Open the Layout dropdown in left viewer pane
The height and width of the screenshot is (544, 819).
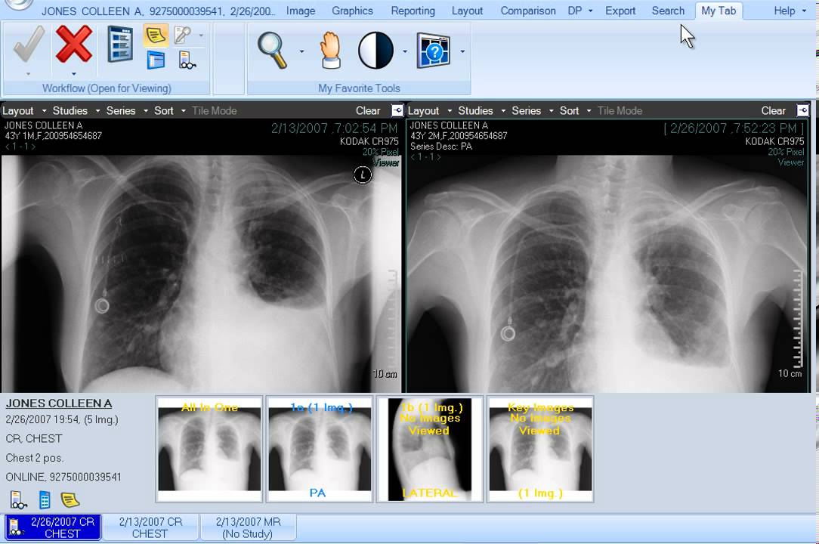(24, 111)
